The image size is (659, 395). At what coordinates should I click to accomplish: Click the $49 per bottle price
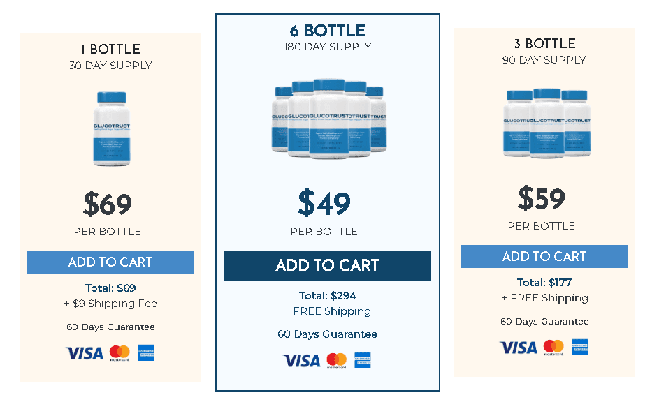tap(324, 203)
